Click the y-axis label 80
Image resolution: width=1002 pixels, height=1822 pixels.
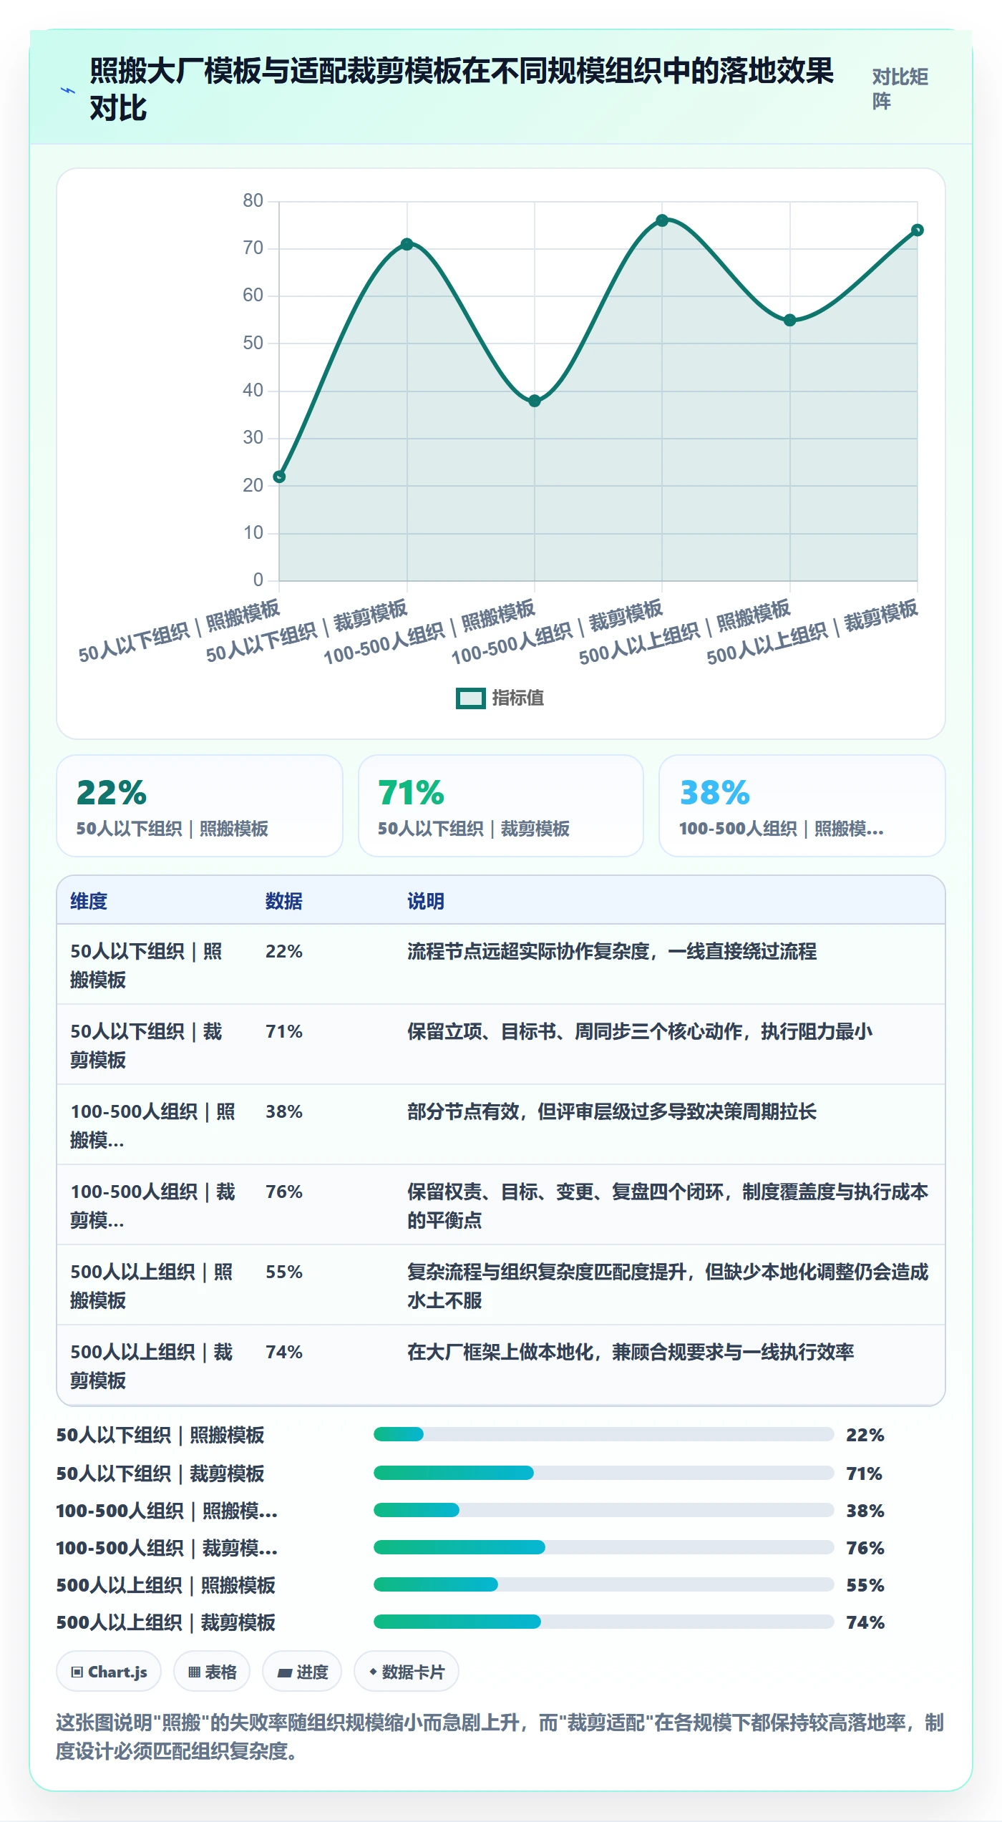pyautogui.click(x=253, y=200)
